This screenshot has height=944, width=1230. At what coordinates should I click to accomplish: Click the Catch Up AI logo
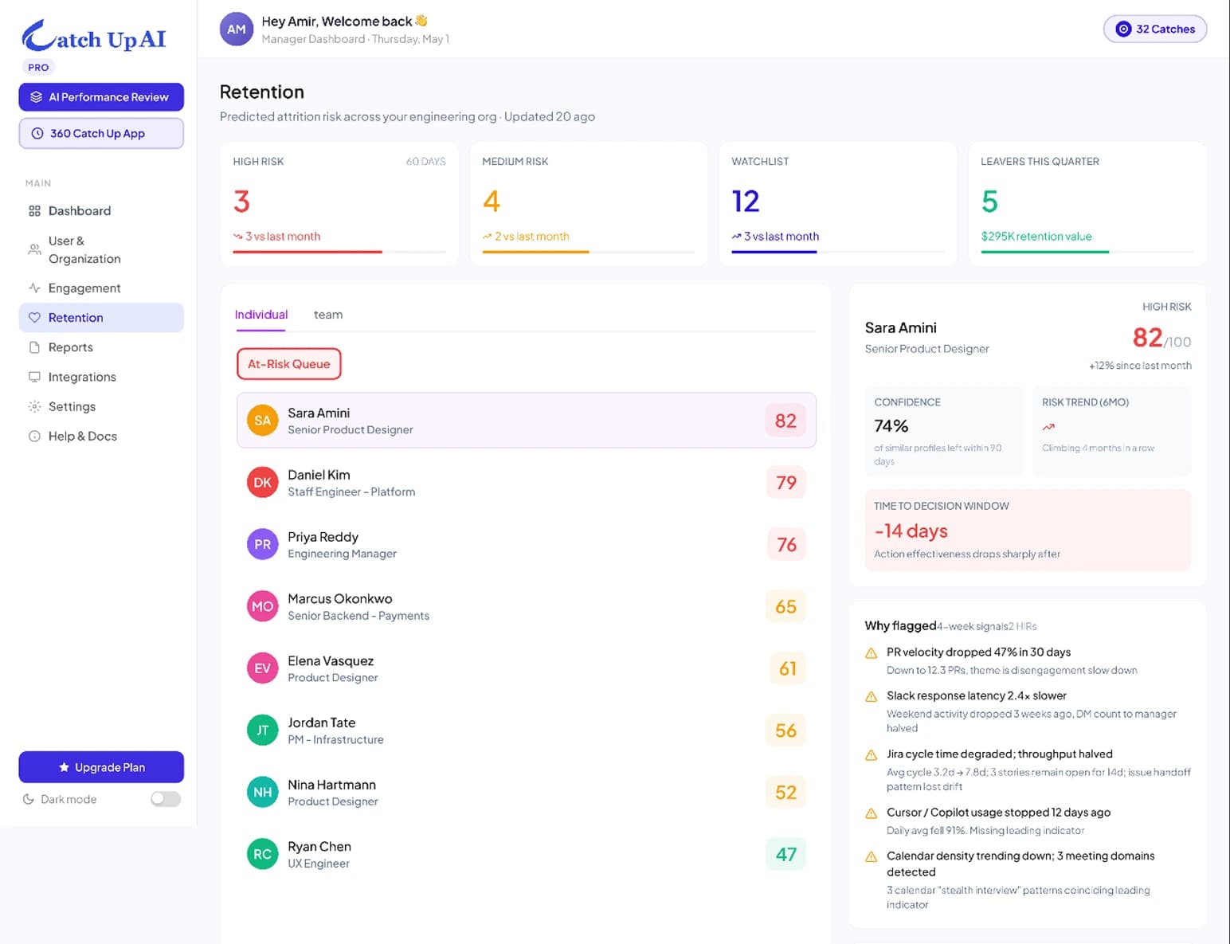(x=94, y=37)
